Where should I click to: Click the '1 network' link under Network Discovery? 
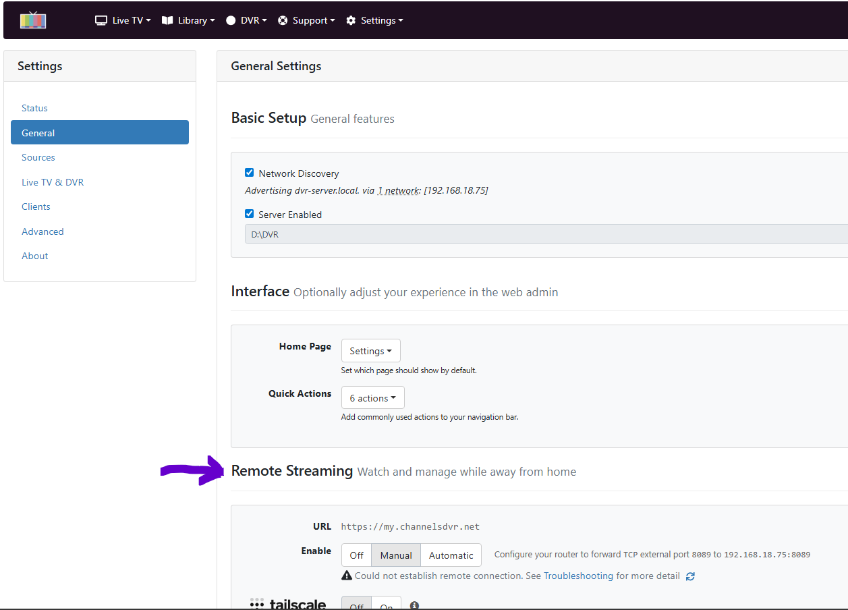click(x=398, y=191)
